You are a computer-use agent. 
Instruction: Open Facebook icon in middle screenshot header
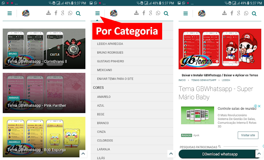pos(144,13)
